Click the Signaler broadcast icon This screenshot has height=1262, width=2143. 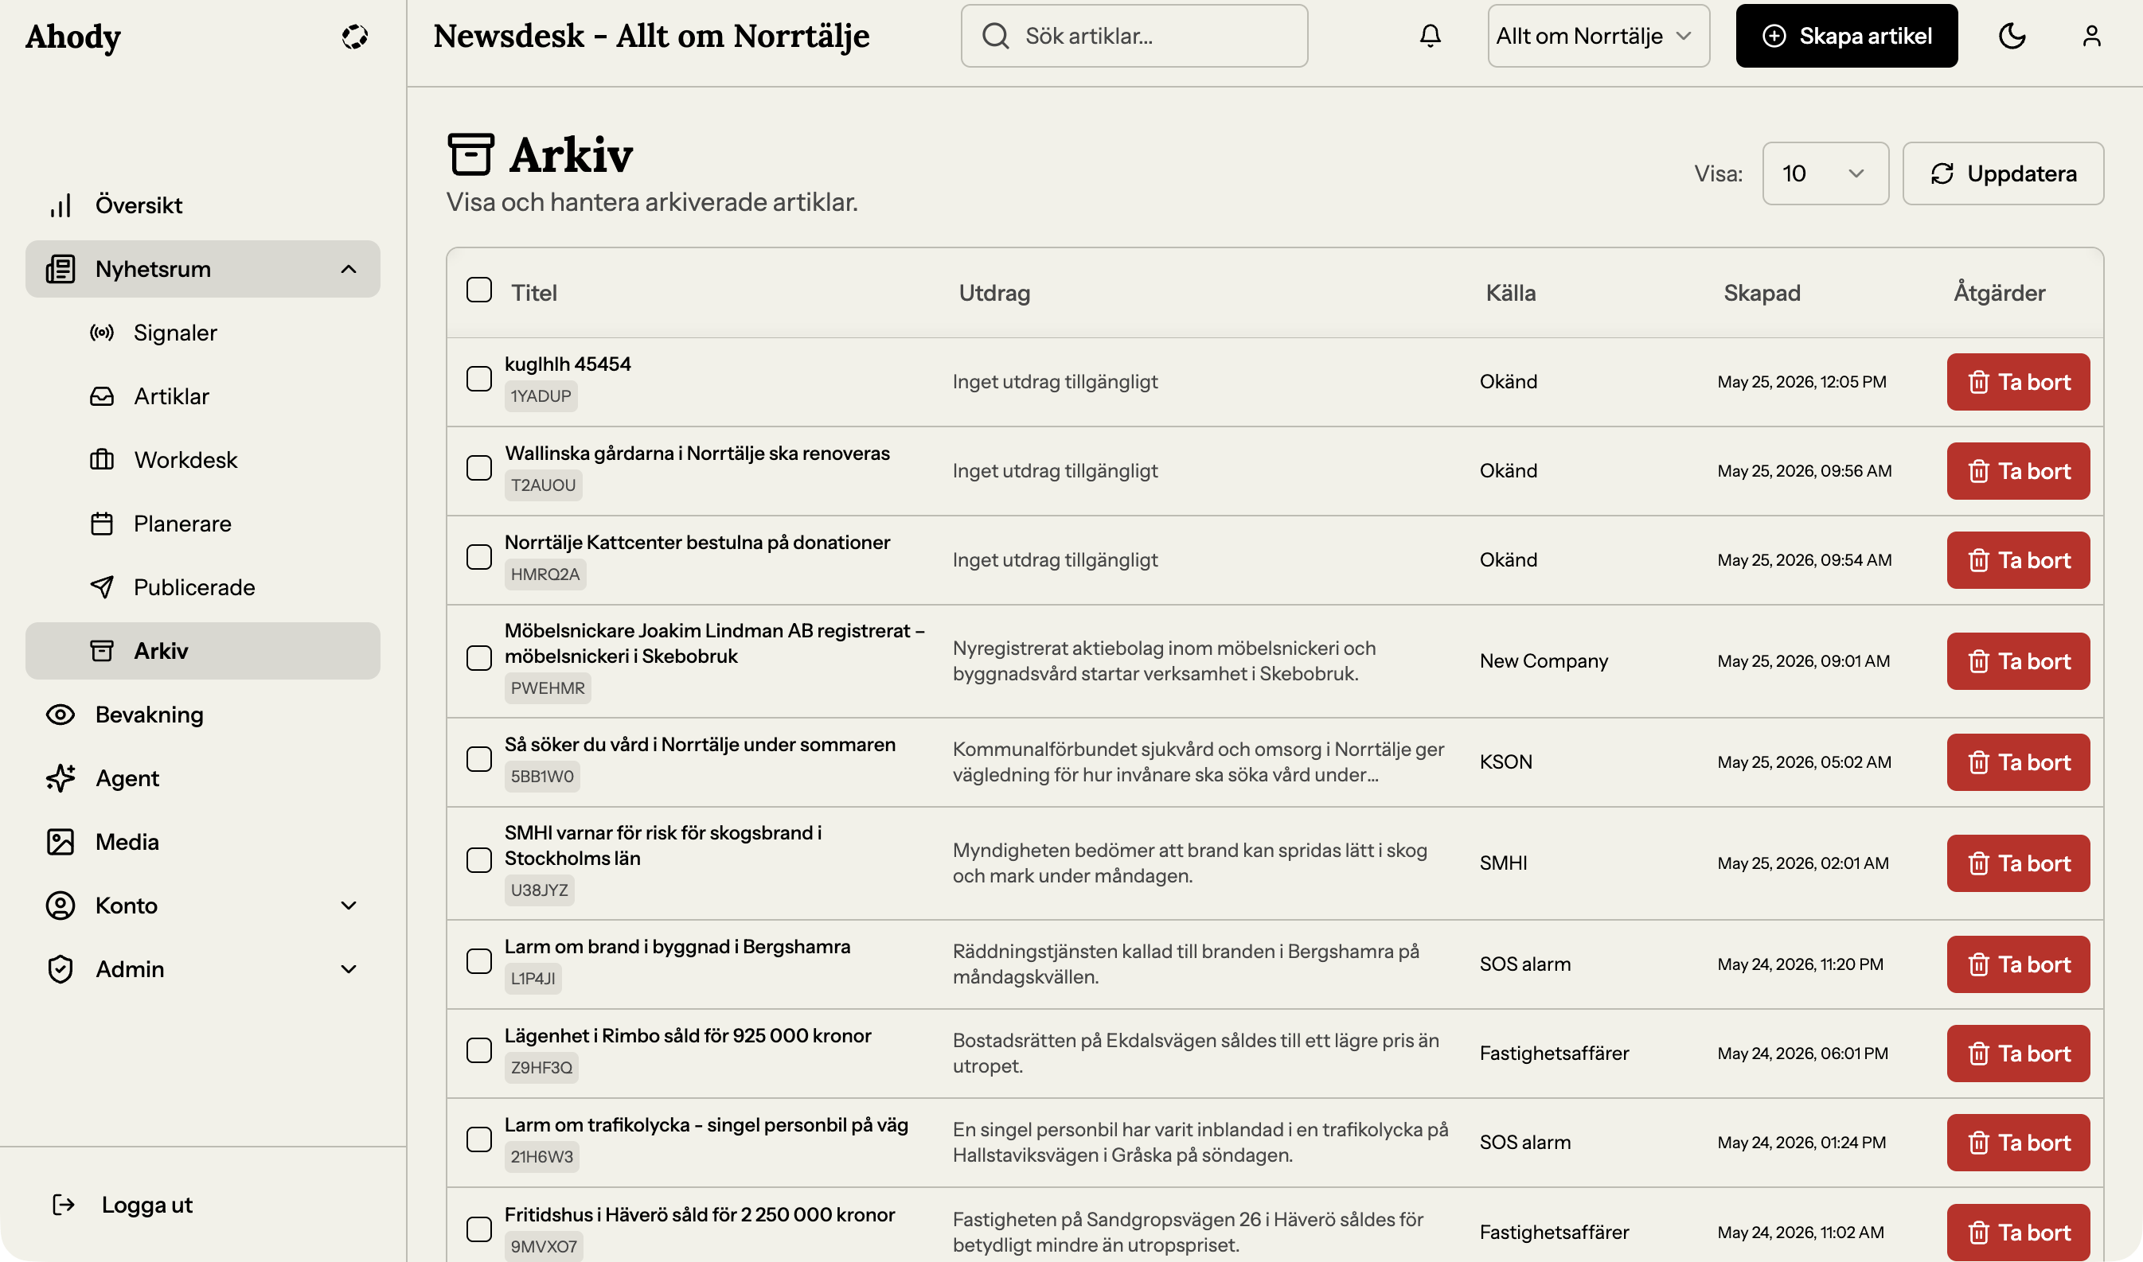coord(102,333)
